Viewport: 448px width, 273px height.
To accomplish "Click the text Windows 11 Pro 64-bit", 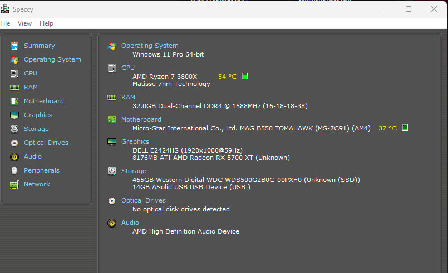I will pyautogui.click(x=168, y=54).
